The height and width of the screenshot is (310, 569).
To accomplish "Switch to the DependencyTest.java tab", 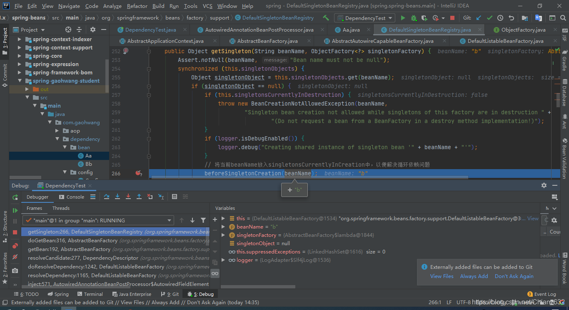I will [x=150, y=30].
